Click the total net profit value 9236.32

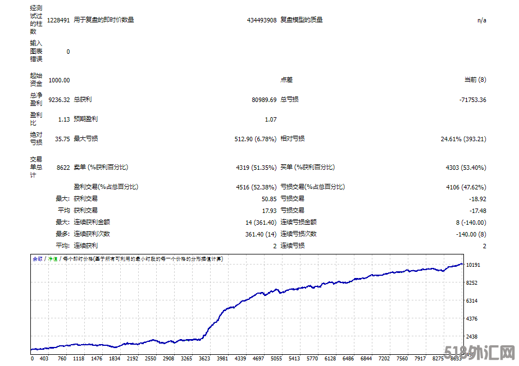tap(59, 100)
